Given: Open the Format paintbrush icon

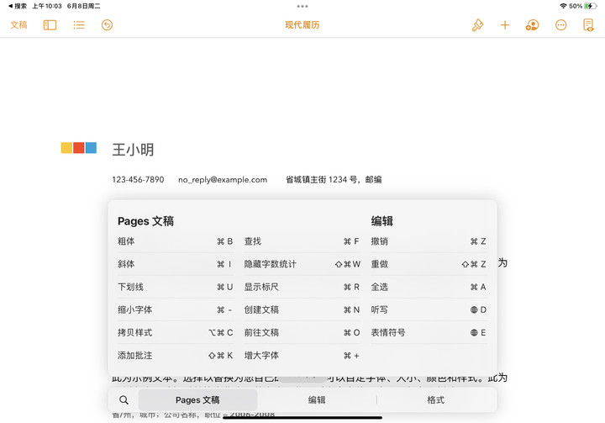Looking at the screenshot, I should pos(477,25).
